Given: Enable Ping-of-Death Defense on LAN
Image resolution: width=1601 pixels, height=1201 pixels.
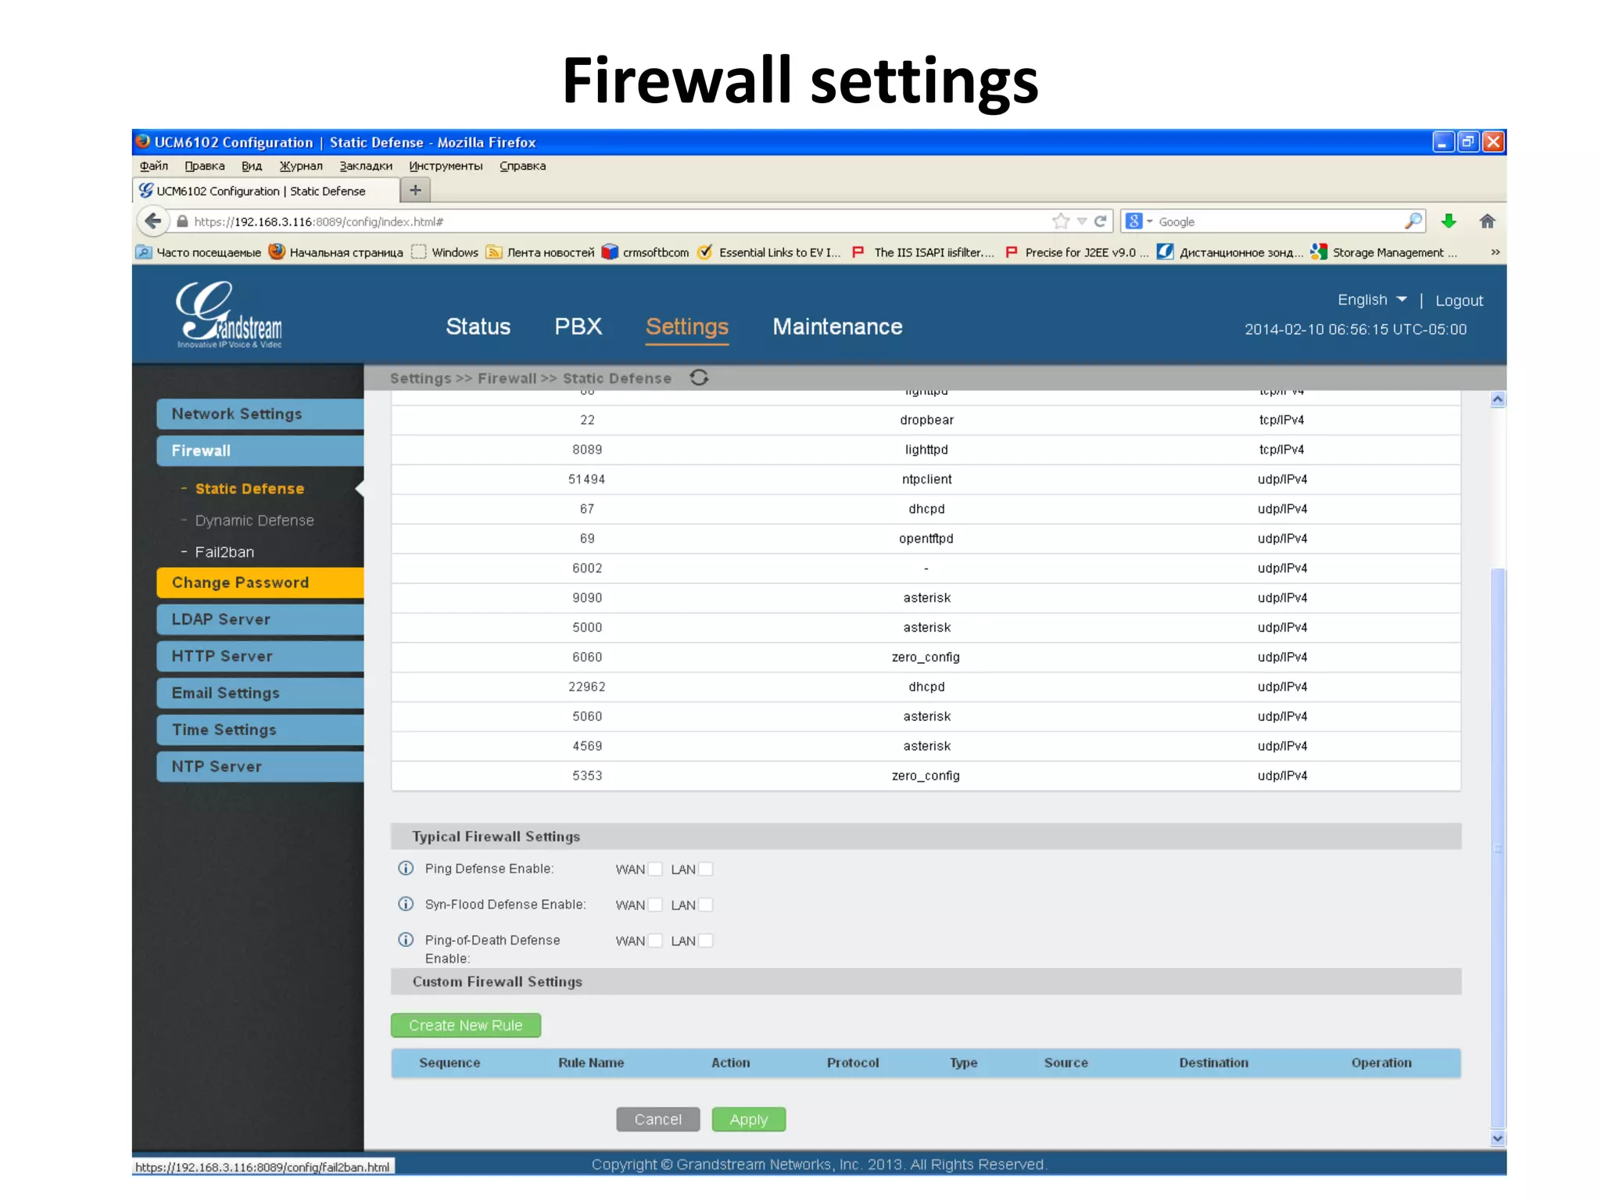Looking at the screenshot, I should 706,941.
